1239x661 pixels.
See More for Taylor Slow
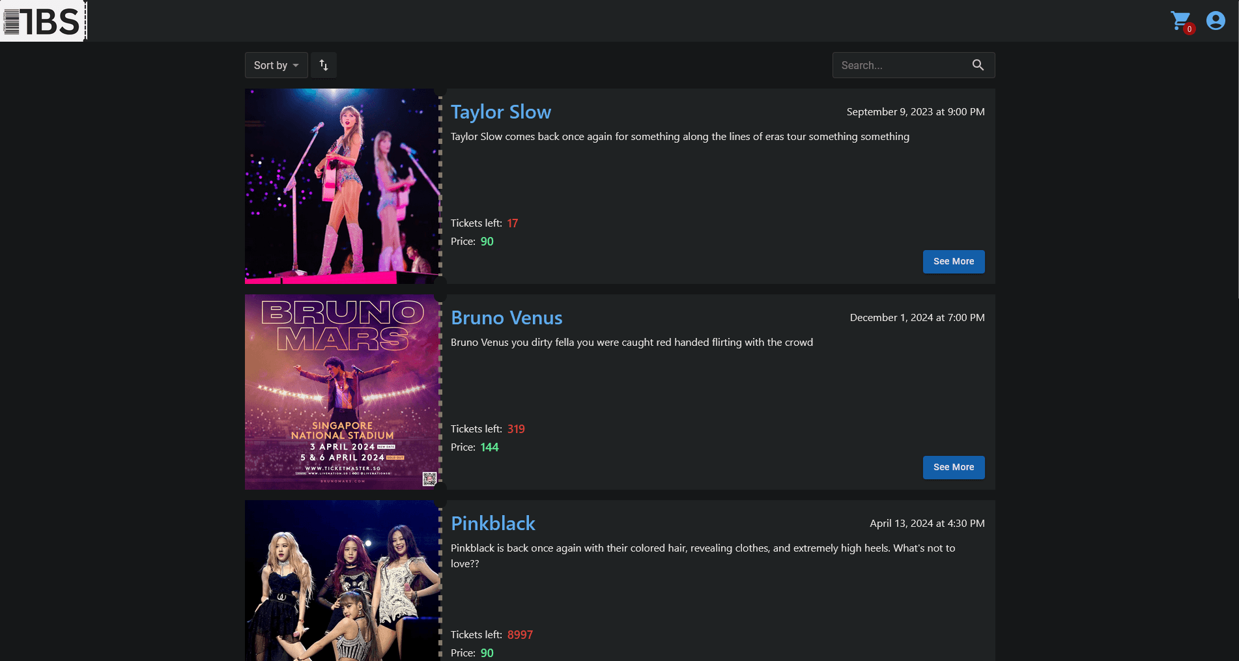(954, 262)
